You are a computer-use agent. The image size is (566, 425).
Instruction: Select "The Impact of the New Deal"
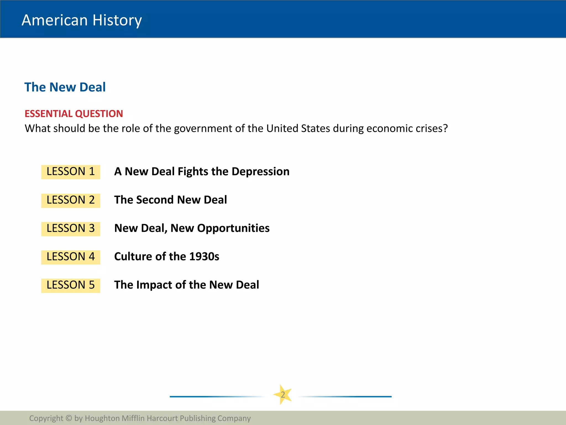tap(187, 285)
